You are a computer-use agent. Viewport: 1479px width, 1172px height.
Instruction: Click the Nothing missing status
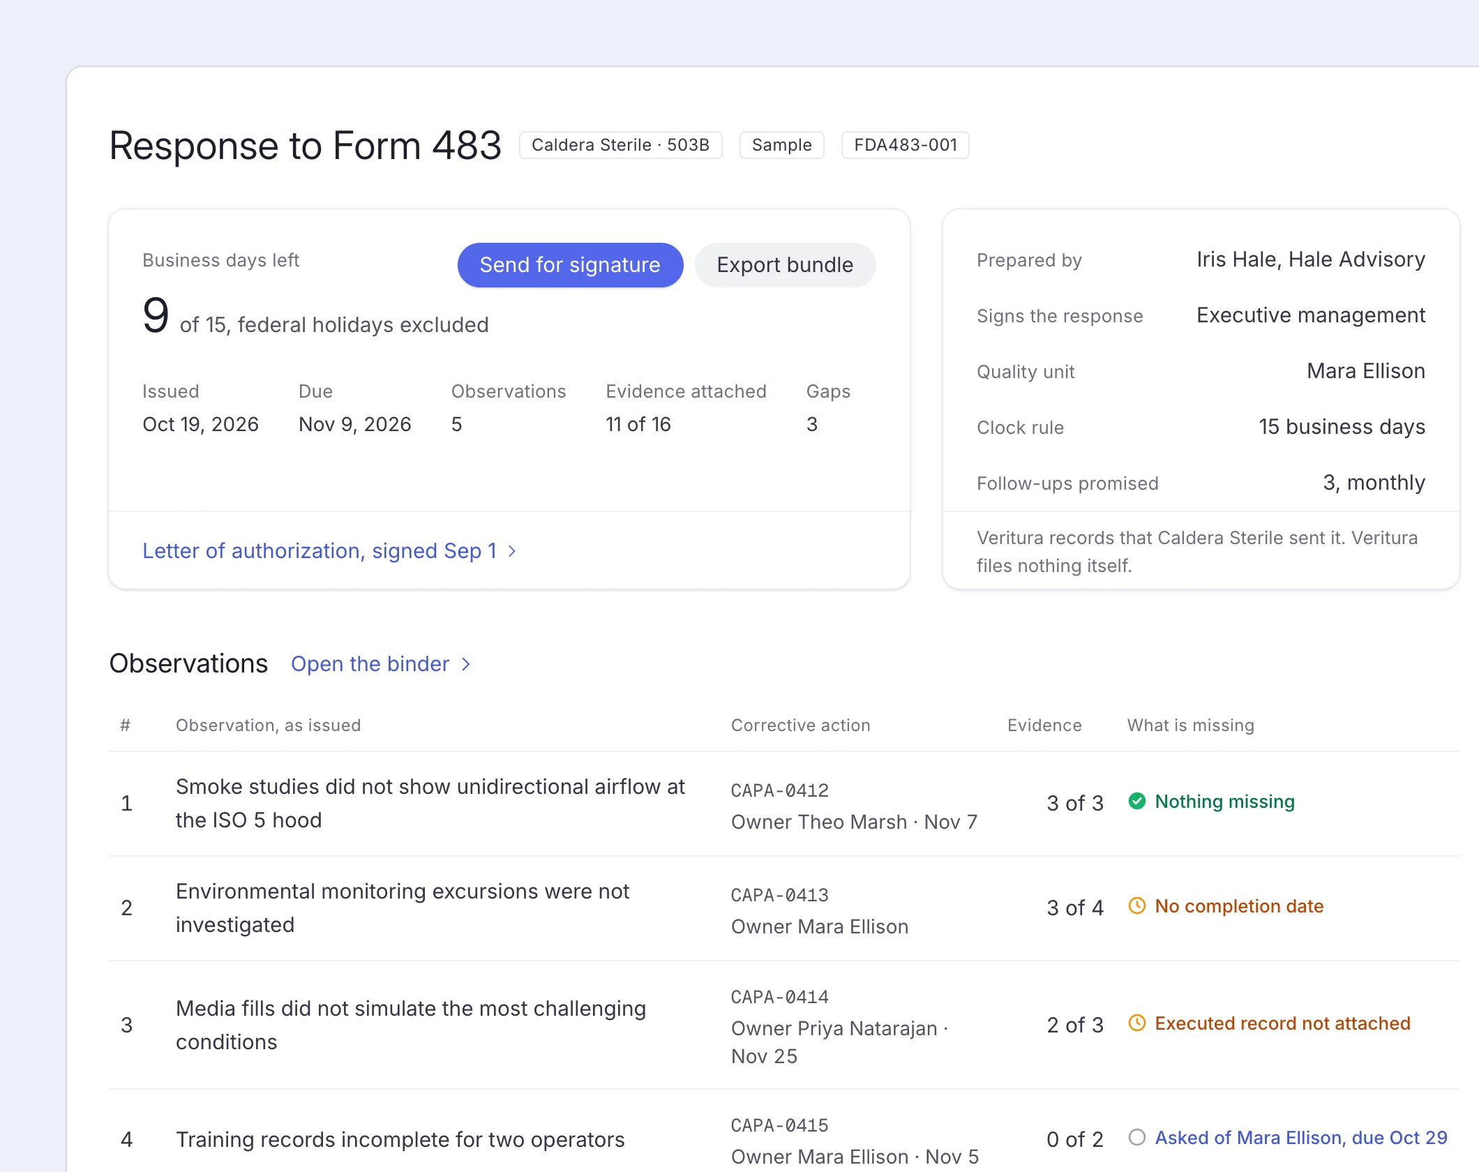tap(1224, 801)
